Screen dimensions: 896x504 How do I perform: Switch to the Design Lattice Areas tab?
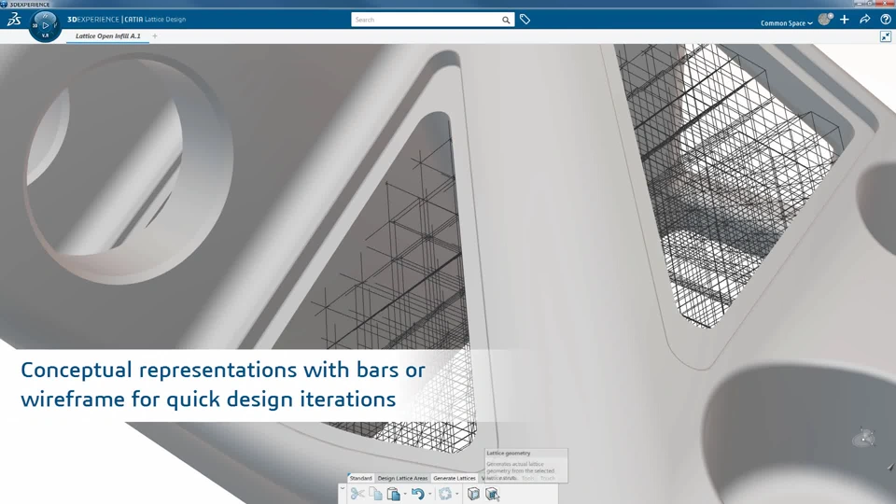(x=402, y=478)
